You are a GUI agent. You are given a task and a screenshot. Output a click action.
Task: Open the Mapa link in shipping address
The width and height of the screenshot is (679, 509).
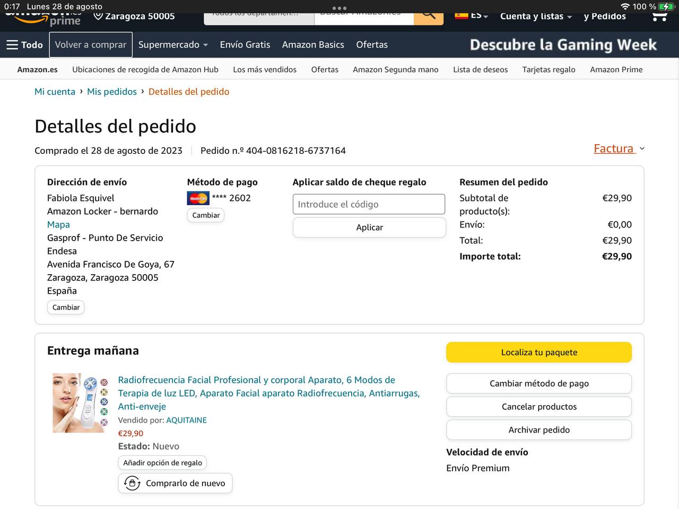[58, 225]
